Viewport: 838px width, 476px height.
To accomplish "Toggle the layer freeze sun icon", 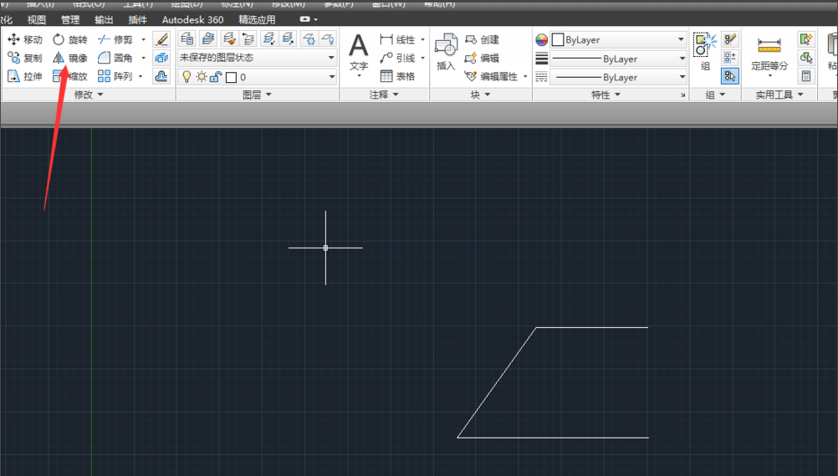I will [x=201, y=77].
